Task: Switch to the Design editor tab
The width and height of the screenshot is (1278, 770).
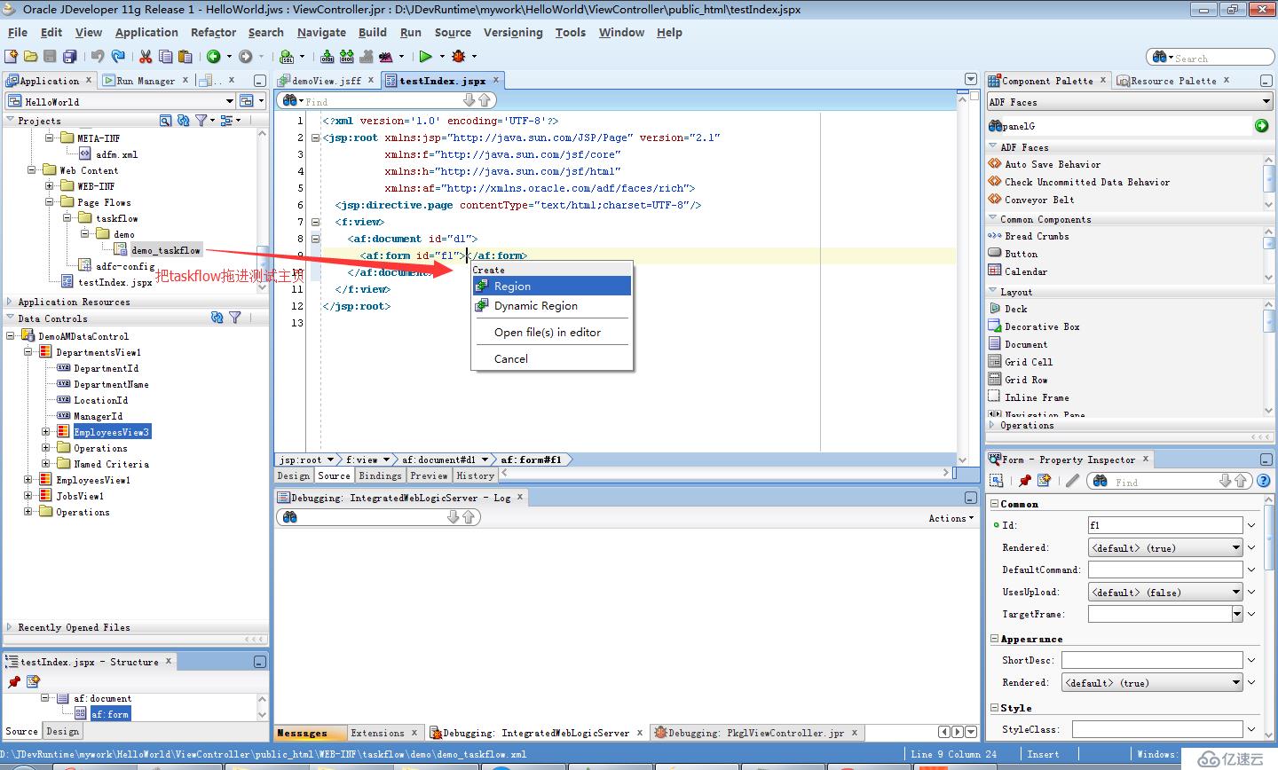Action: tap(294, 475)
